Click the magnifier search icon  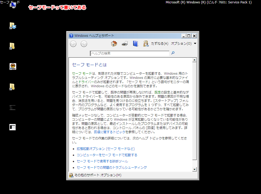(173, 53)
